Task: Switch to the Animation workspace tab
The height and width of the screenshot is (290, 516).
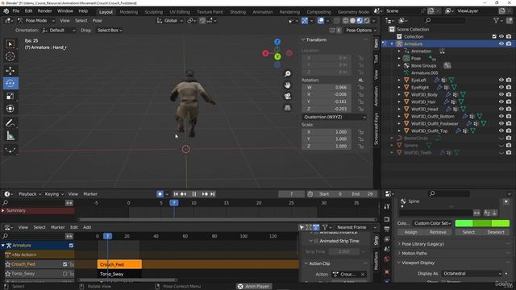Action: 263,12
